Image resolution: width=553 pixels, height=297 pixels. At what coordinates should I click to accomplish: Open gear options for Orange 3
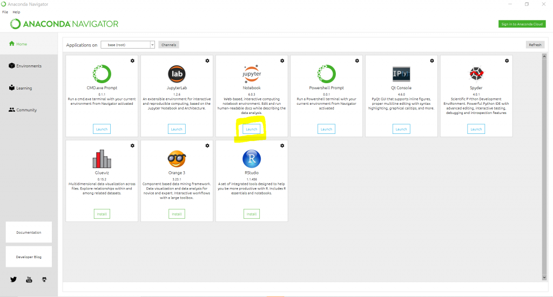tap(207, 146)
